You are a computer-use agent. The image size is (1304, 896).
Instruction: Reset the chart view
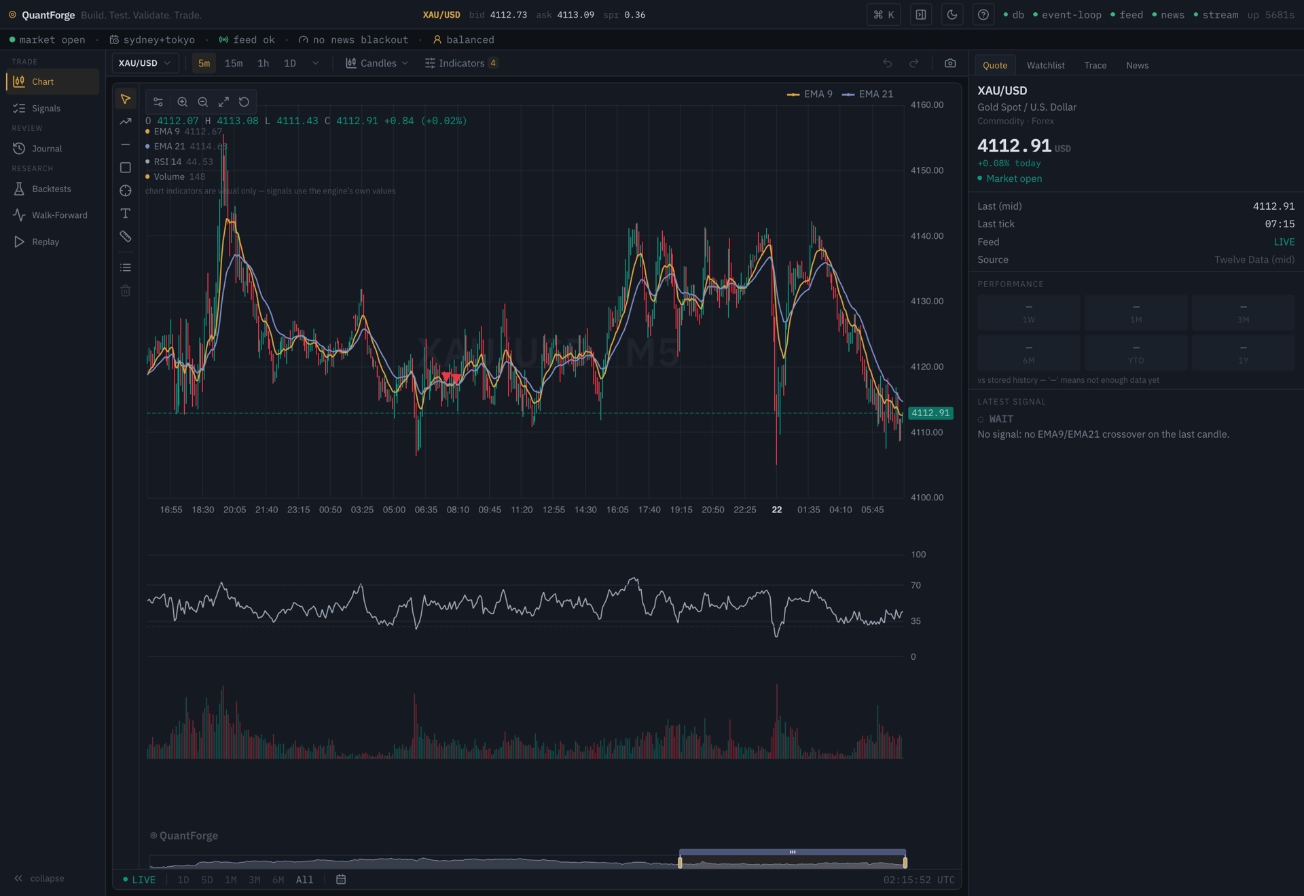244,102
